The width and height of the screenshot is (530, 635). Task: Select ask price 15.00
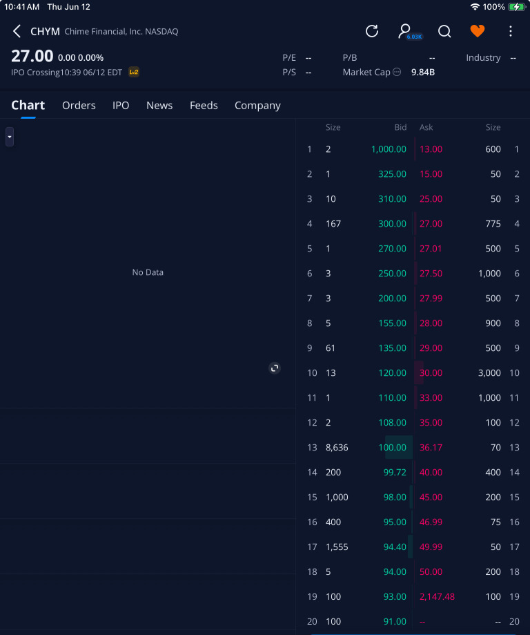pyautogui.click(x=431, y=174)
